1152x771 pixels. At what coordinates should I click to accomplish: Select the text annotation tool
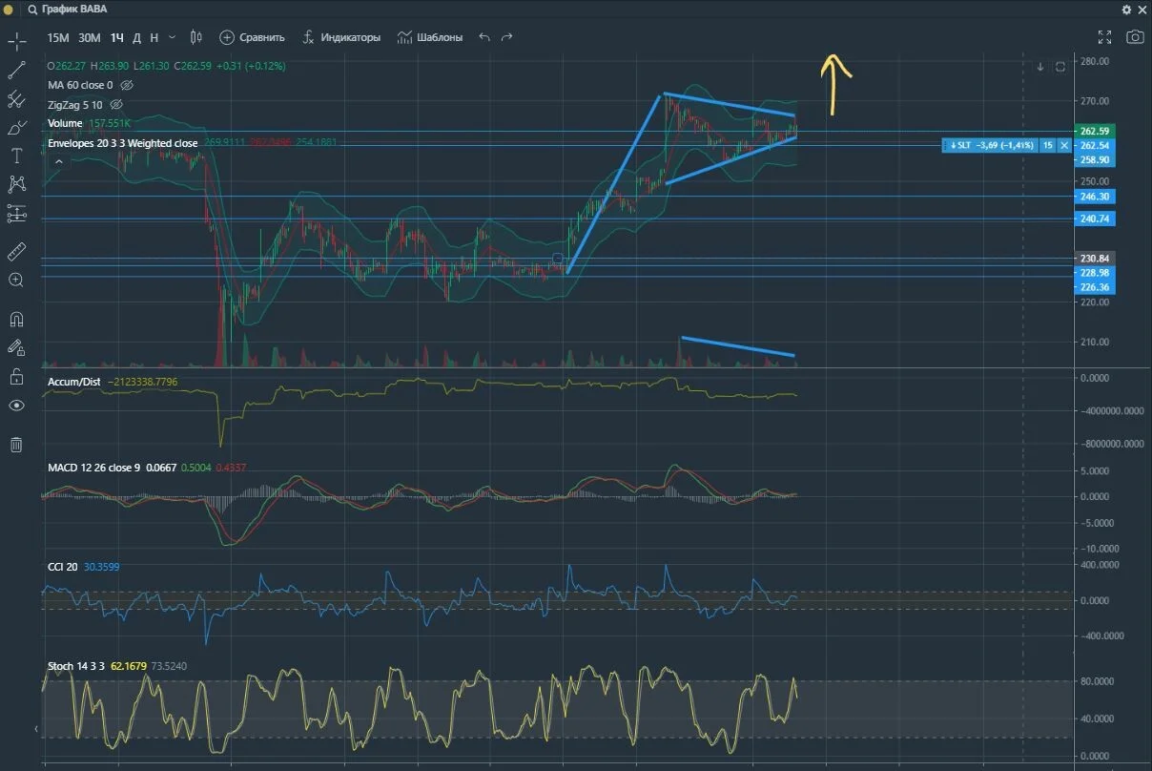click(x=16, y=156)
